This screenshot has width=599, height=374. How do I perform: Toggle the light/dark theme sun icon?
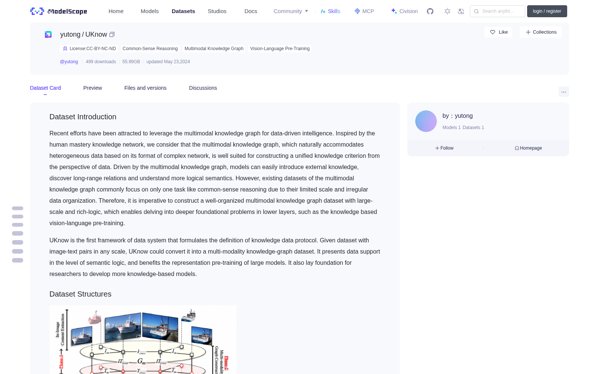[447, 11]
